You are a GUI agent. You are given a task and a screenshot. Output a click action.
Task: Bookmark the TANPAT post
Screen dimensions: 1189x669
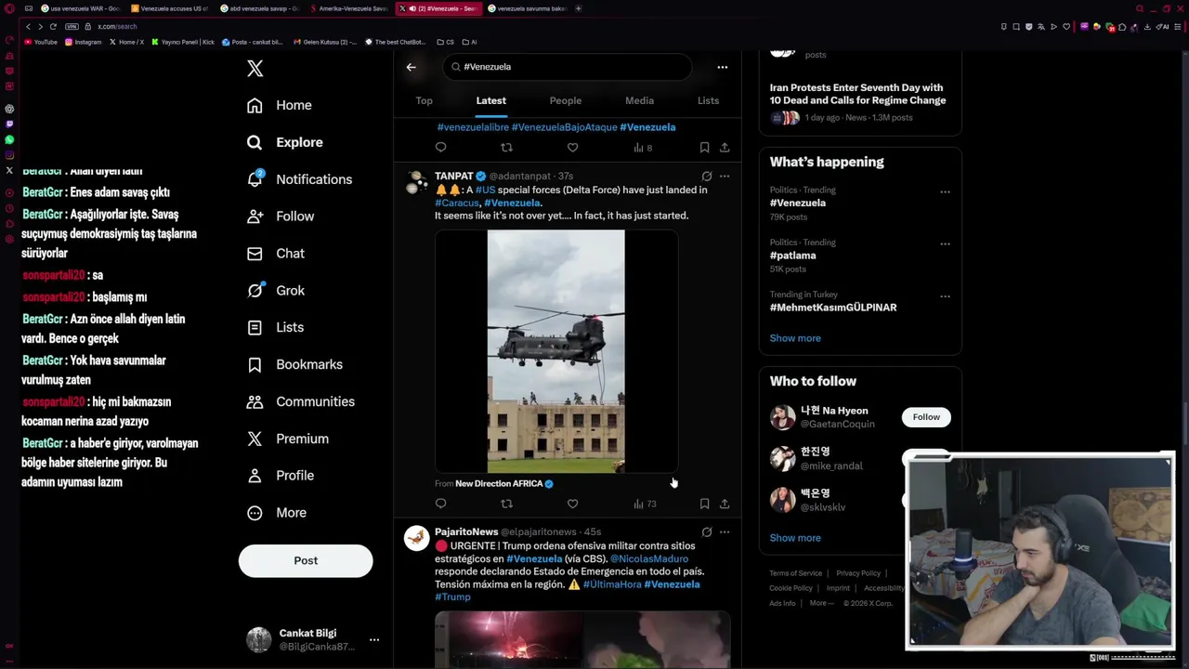pos(704,504)
